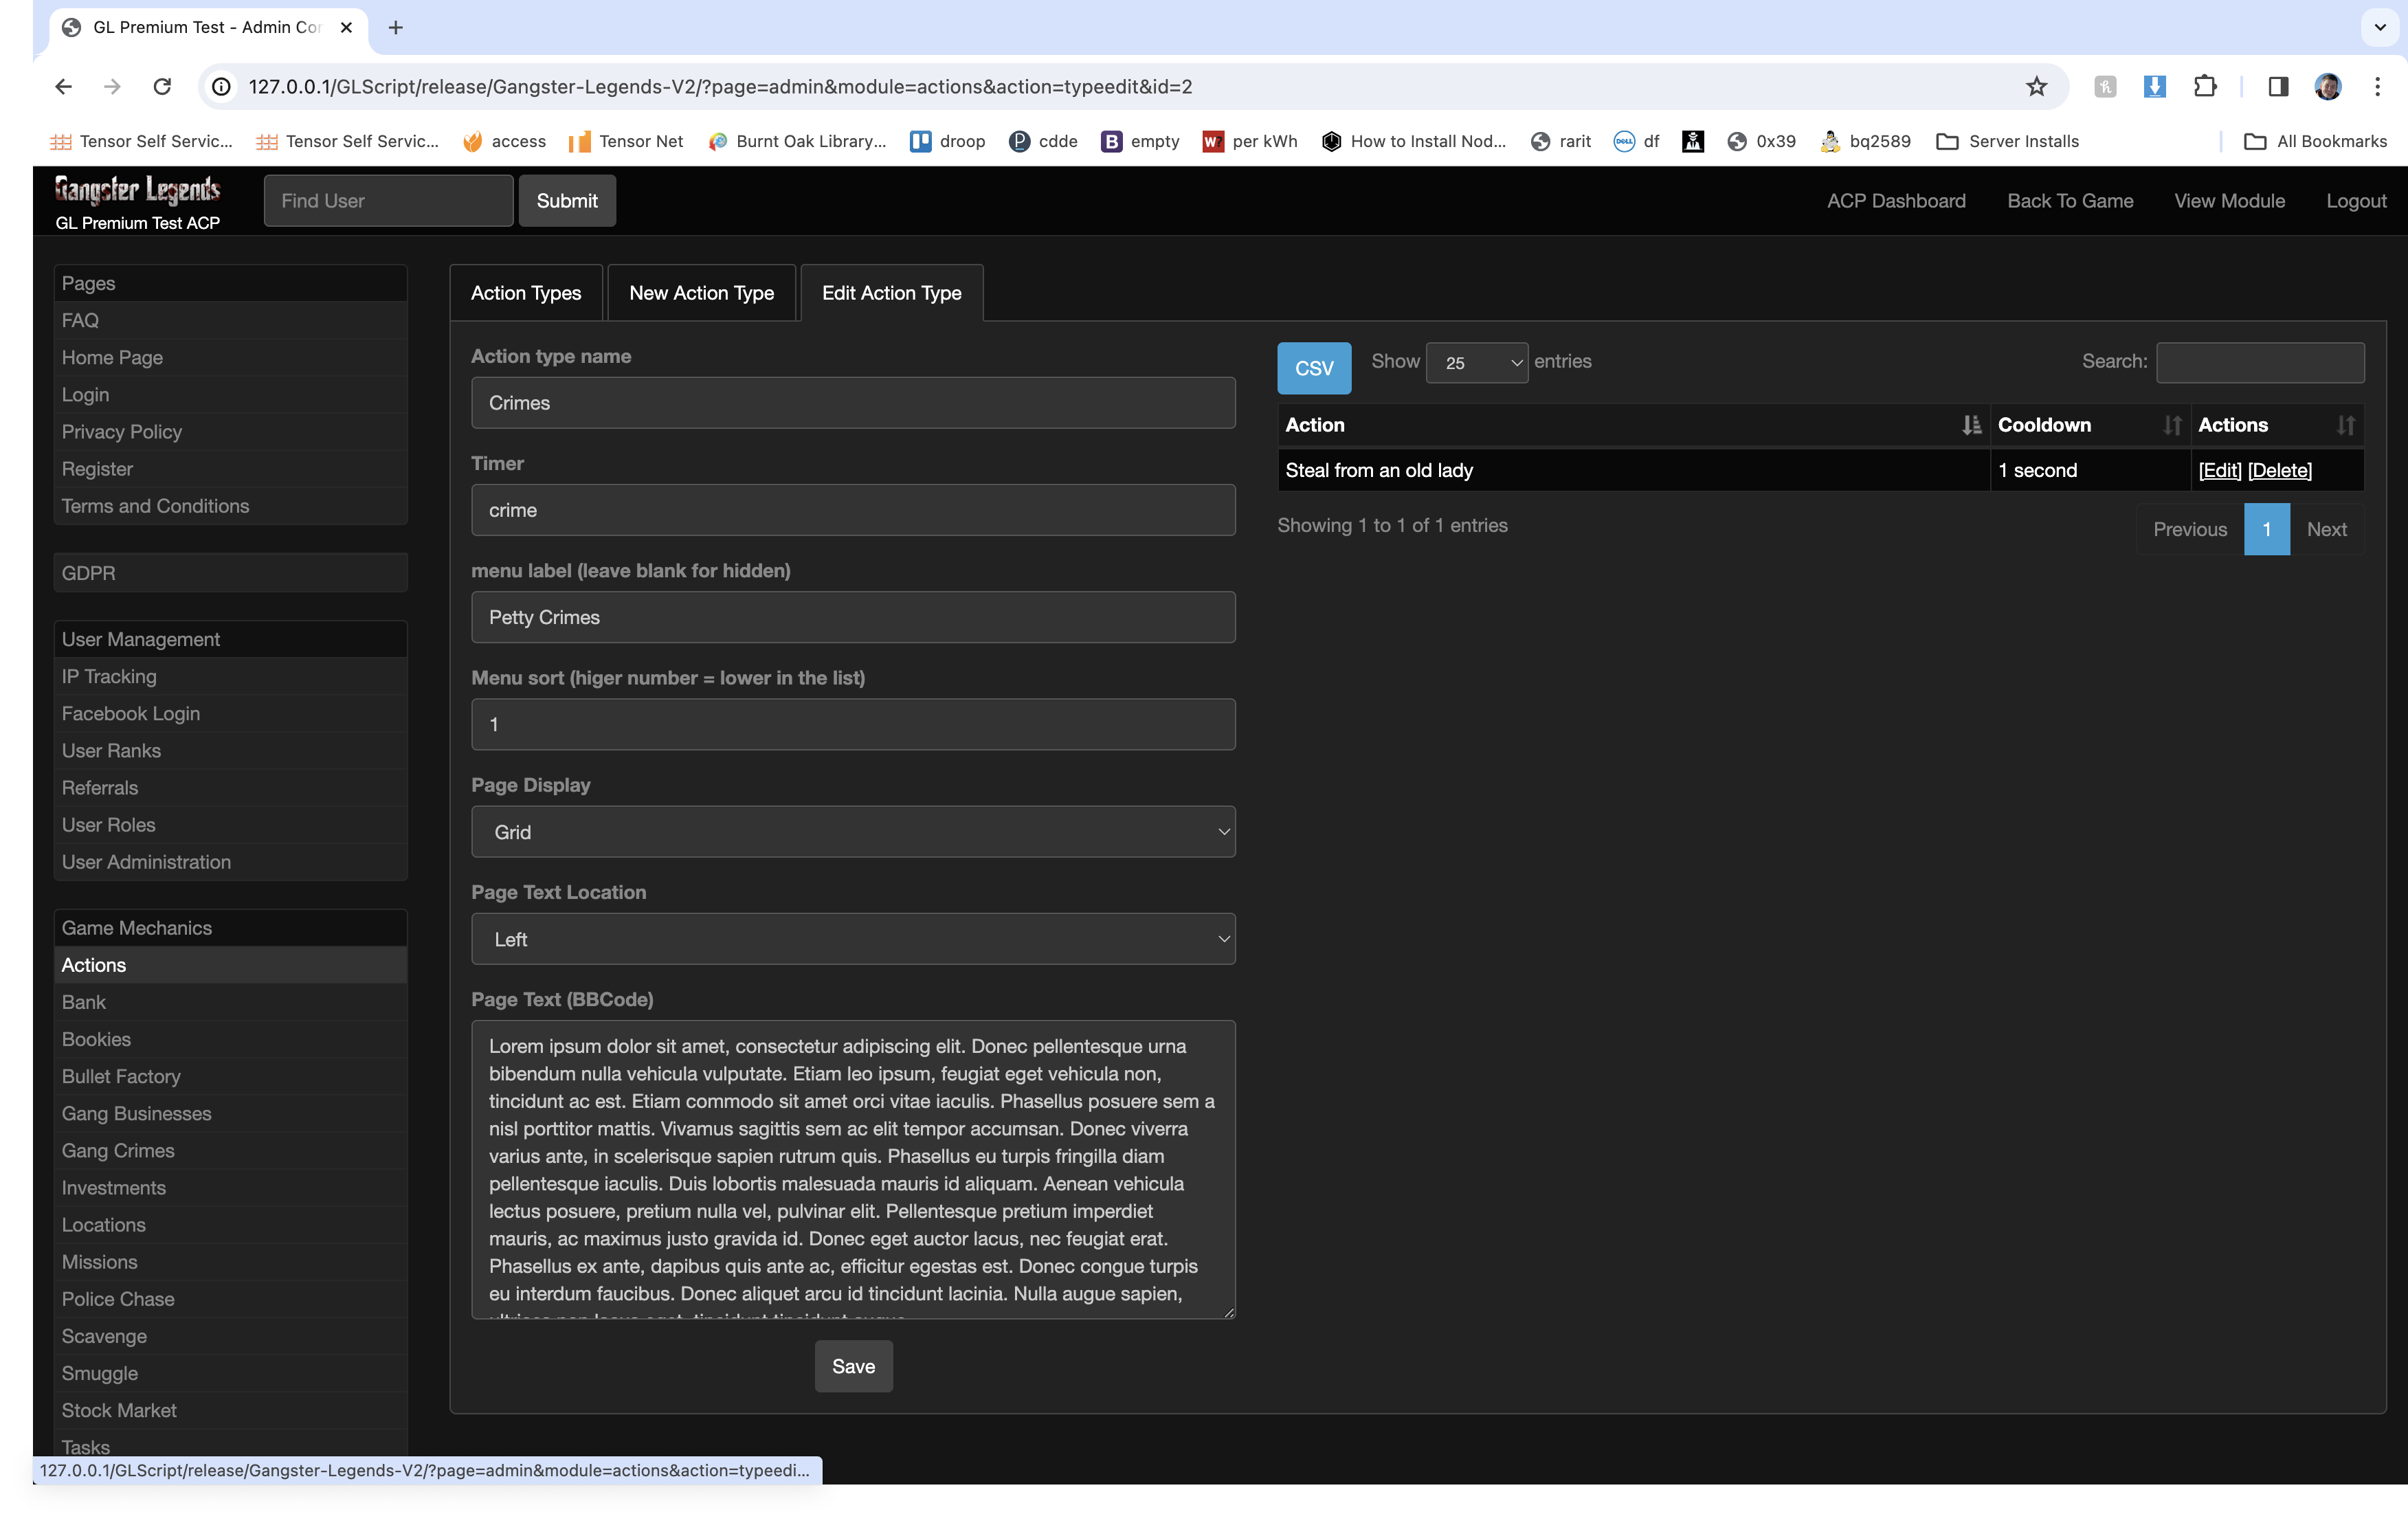Expand the Page Text Location dropdown

tap(853, 939)
